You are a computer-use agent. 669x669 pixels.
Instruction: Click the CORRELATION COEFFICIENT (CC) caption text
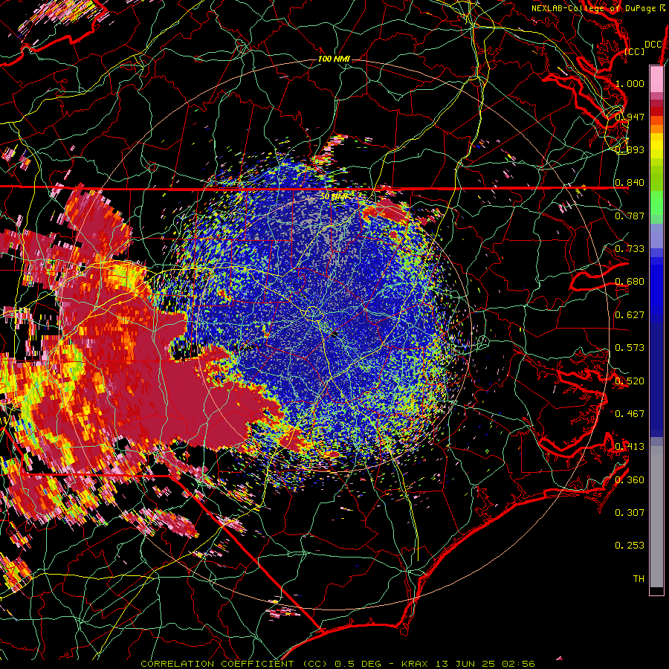(234, 664)
